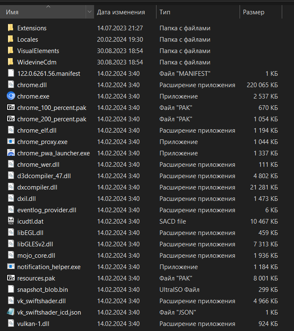Select the 7z icon of resources.pak
Image resolution: width=294 pixels, height=331 pixels.
(11, 278)
